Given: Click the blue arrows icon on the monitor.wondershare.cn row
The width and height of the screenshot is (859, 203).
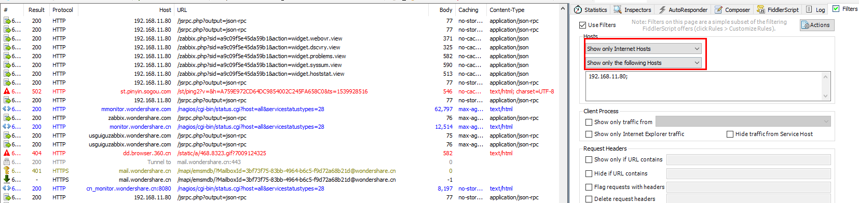Looking at the screenshot, I should click(7, 127).
